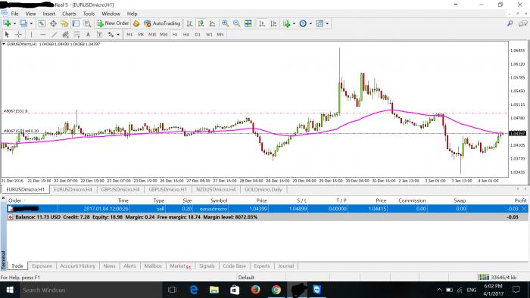530x298 pixels.
Task: Expand the profiles dropdown arrow
Action: tap(31, 23)
